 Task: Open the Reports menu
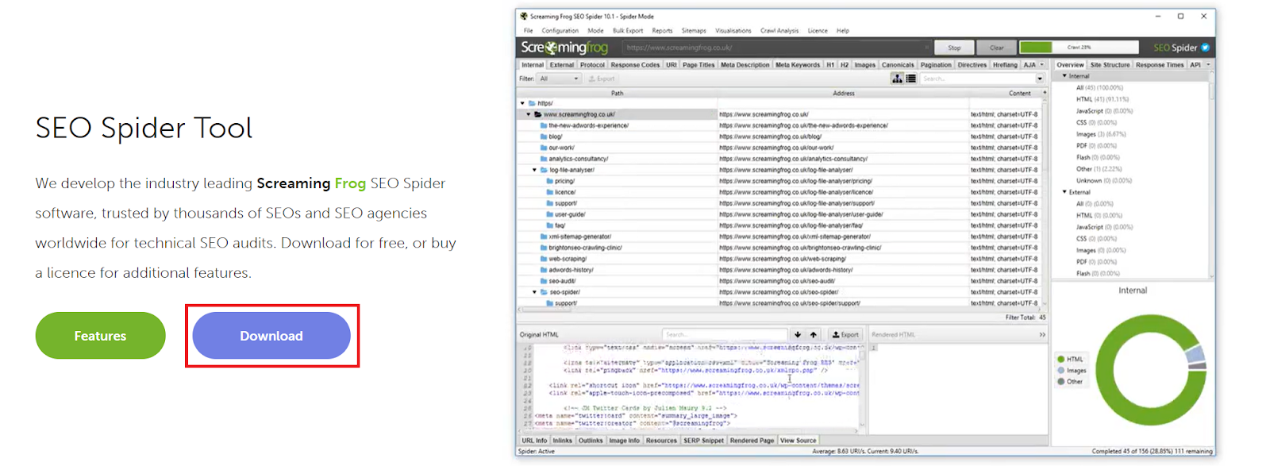[662, 31]
